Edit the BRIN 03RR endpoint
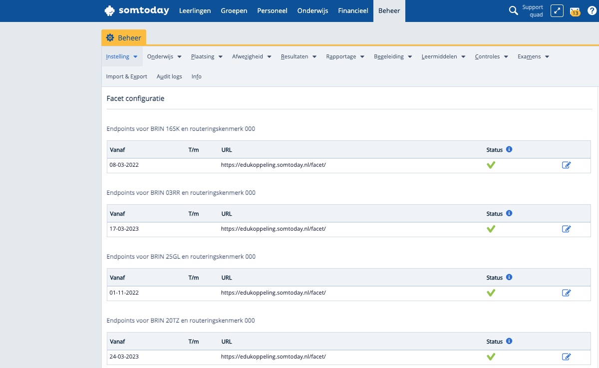The width and height of the screenshot is (599, 368). 566,229
